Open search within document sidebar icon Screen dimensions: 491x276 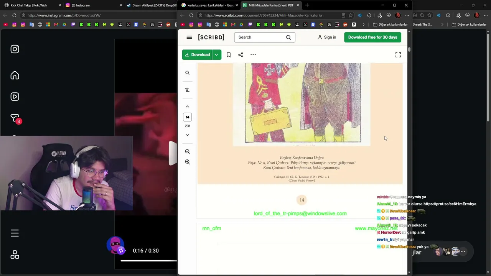pyautogui.click(x=187, y=73)
